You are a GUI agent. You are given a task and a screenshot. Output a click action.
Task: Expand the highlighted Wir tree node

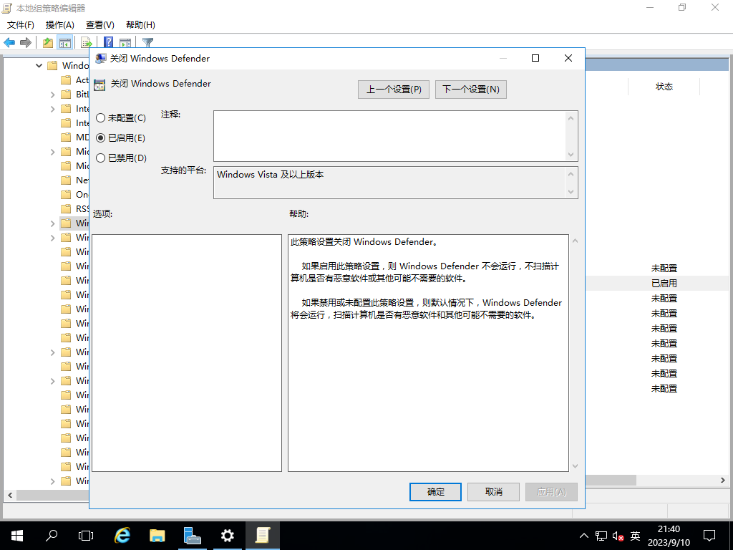click(x=52, y=223)
